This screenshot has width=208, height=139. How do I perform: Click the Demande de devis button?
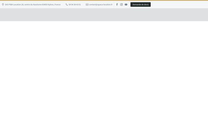point(140,5)
